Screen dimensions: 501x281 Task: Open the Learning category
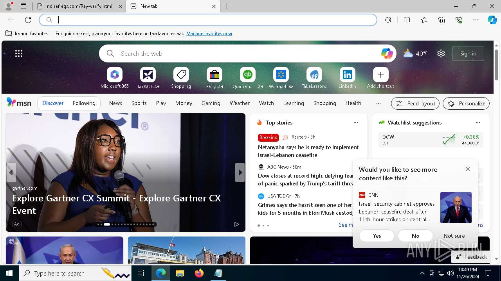(x=294, y=103)
